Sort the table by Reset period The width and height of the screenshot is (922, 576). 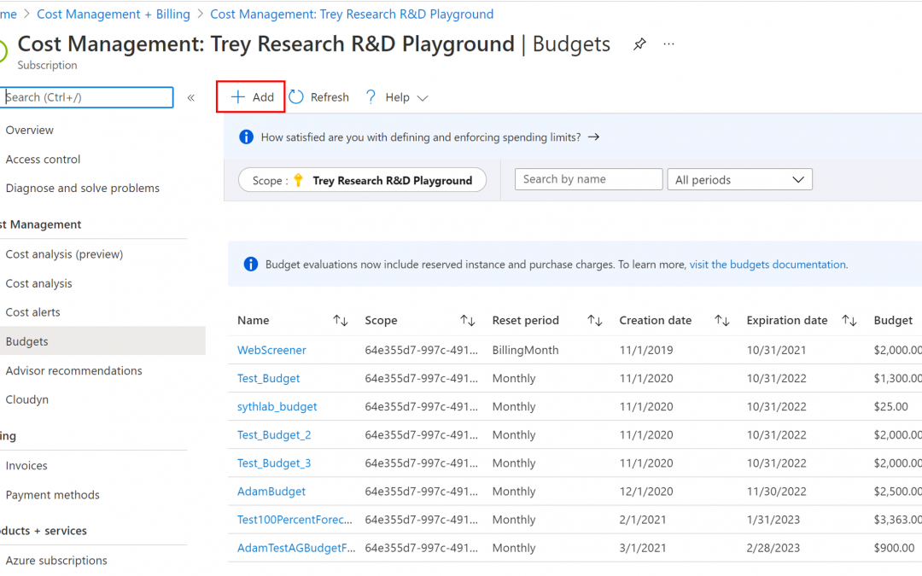(x=594, y=320)
